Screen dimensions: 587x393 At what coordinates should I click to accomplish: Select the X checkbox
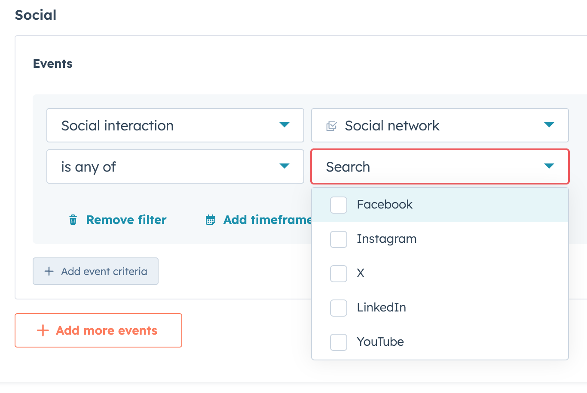(339, 273)
